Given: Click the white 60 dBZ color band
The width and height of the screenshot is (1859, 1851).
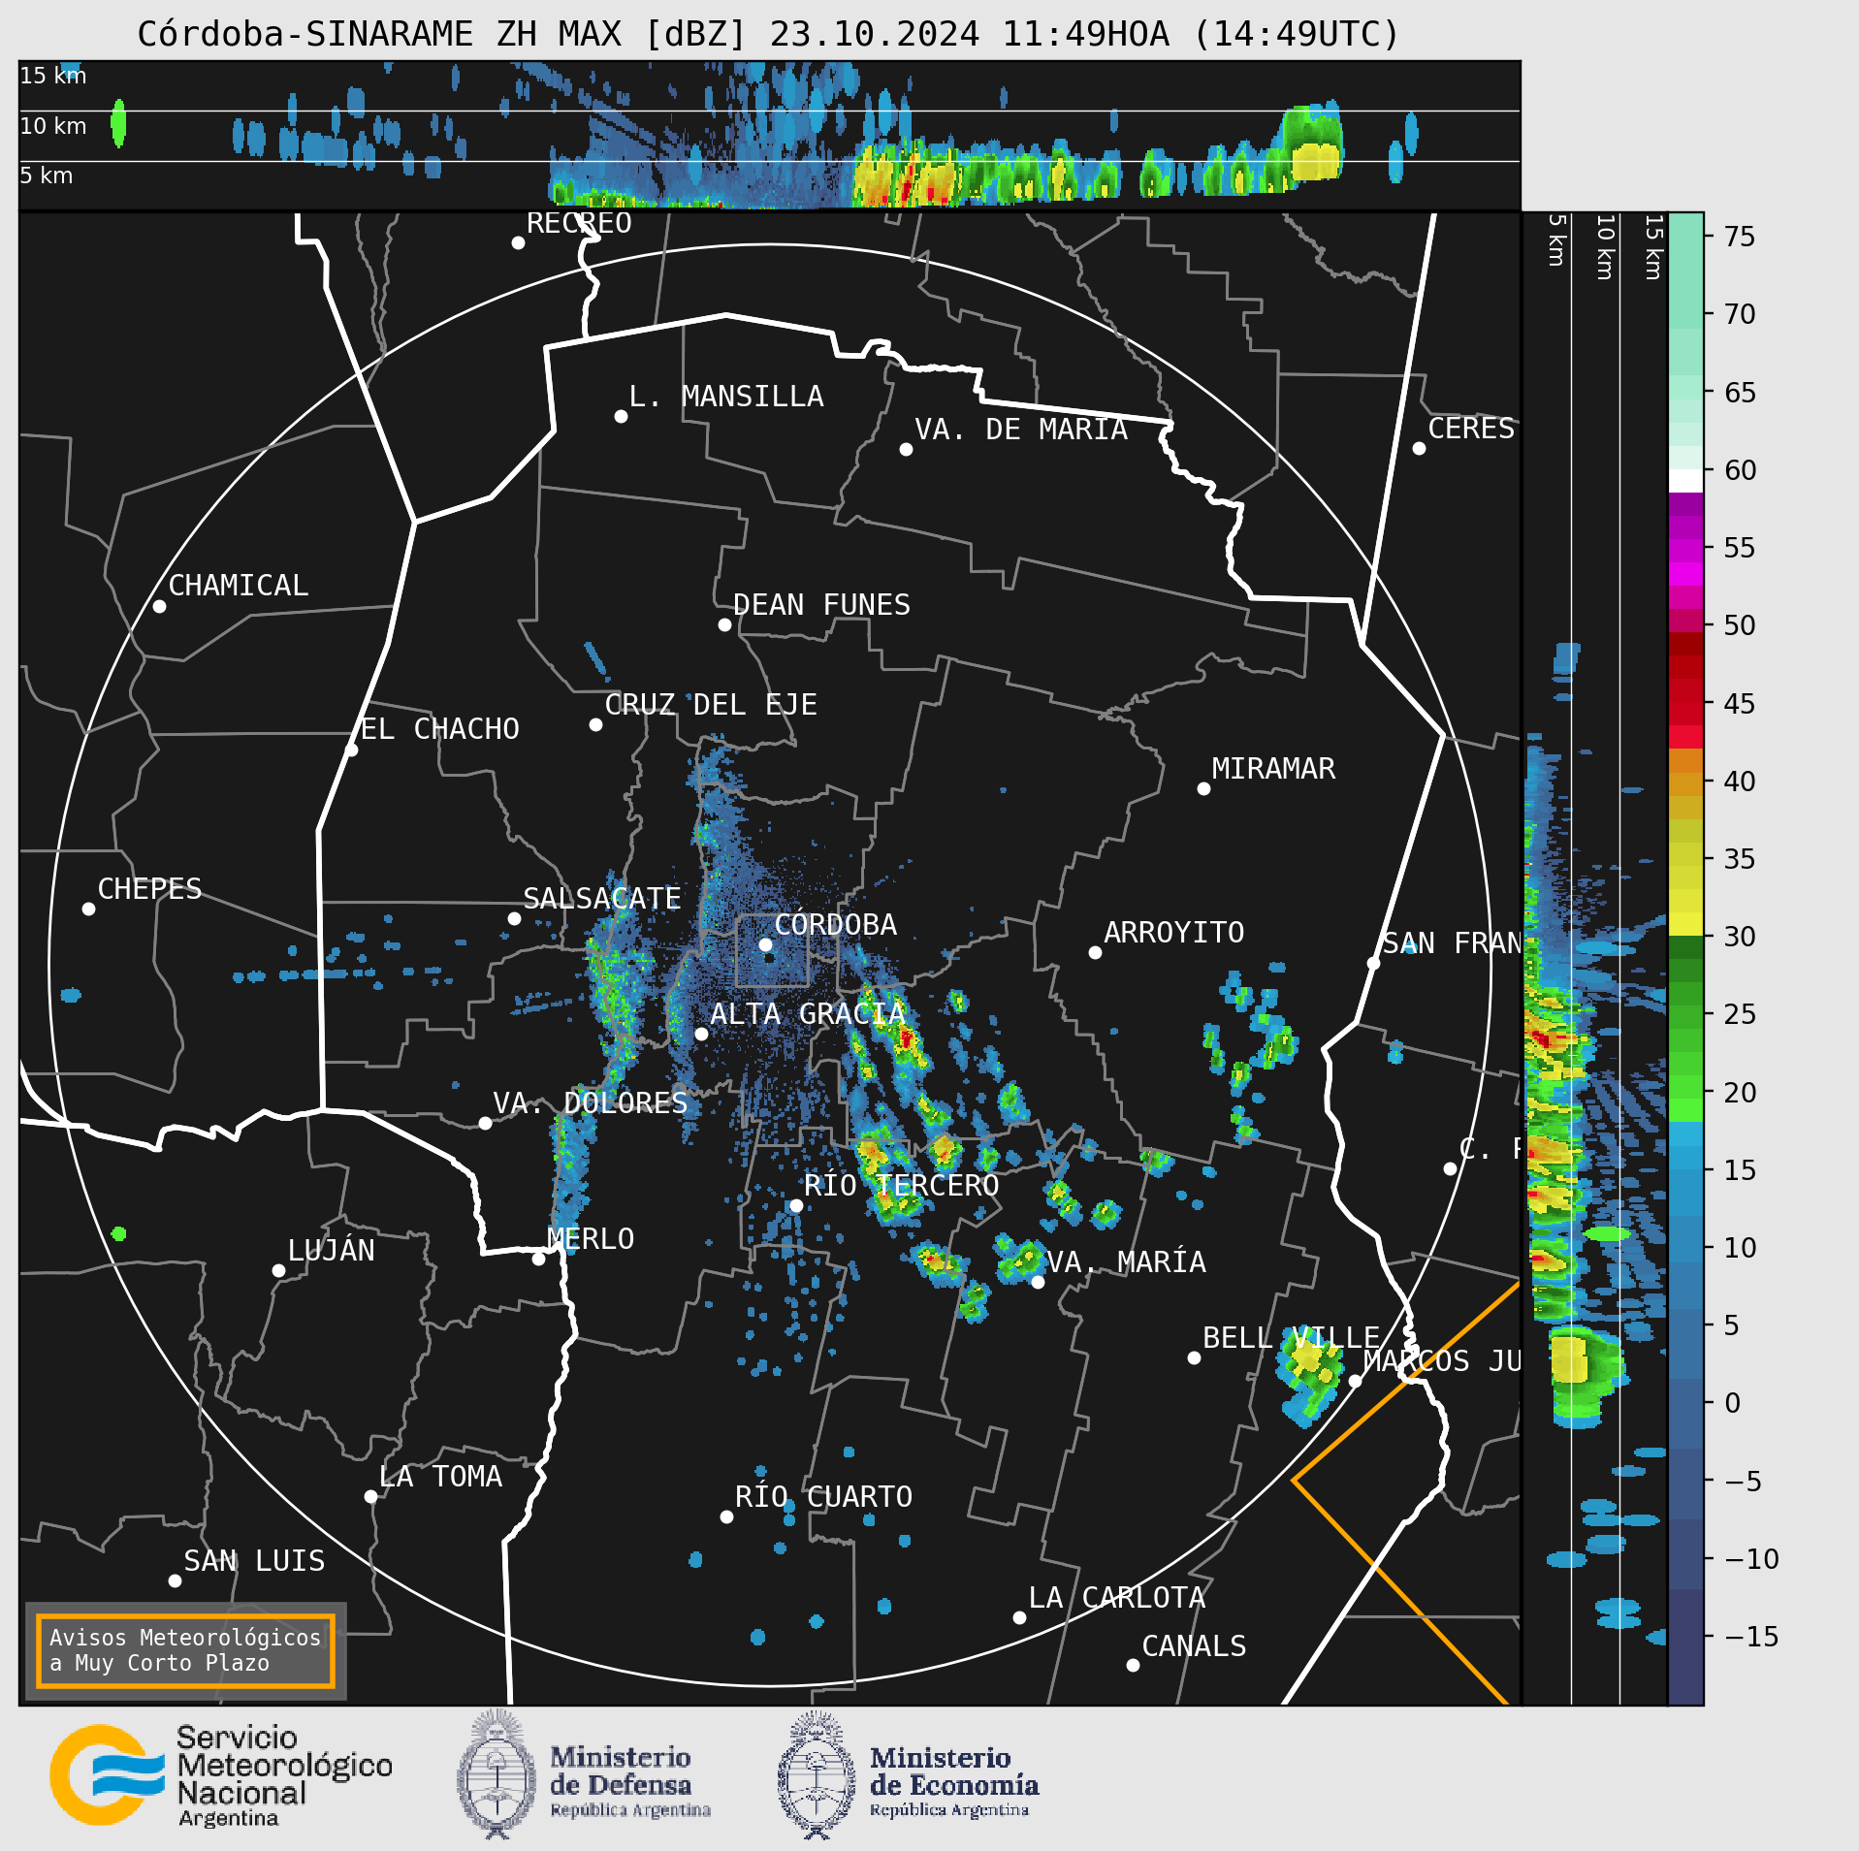Looking at the screenshot, I should pyautogui.click(x=1685, y=481).
